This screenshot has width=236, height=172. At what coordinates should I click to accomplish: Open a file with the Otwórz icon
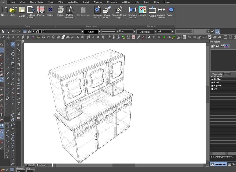(13, 9)
